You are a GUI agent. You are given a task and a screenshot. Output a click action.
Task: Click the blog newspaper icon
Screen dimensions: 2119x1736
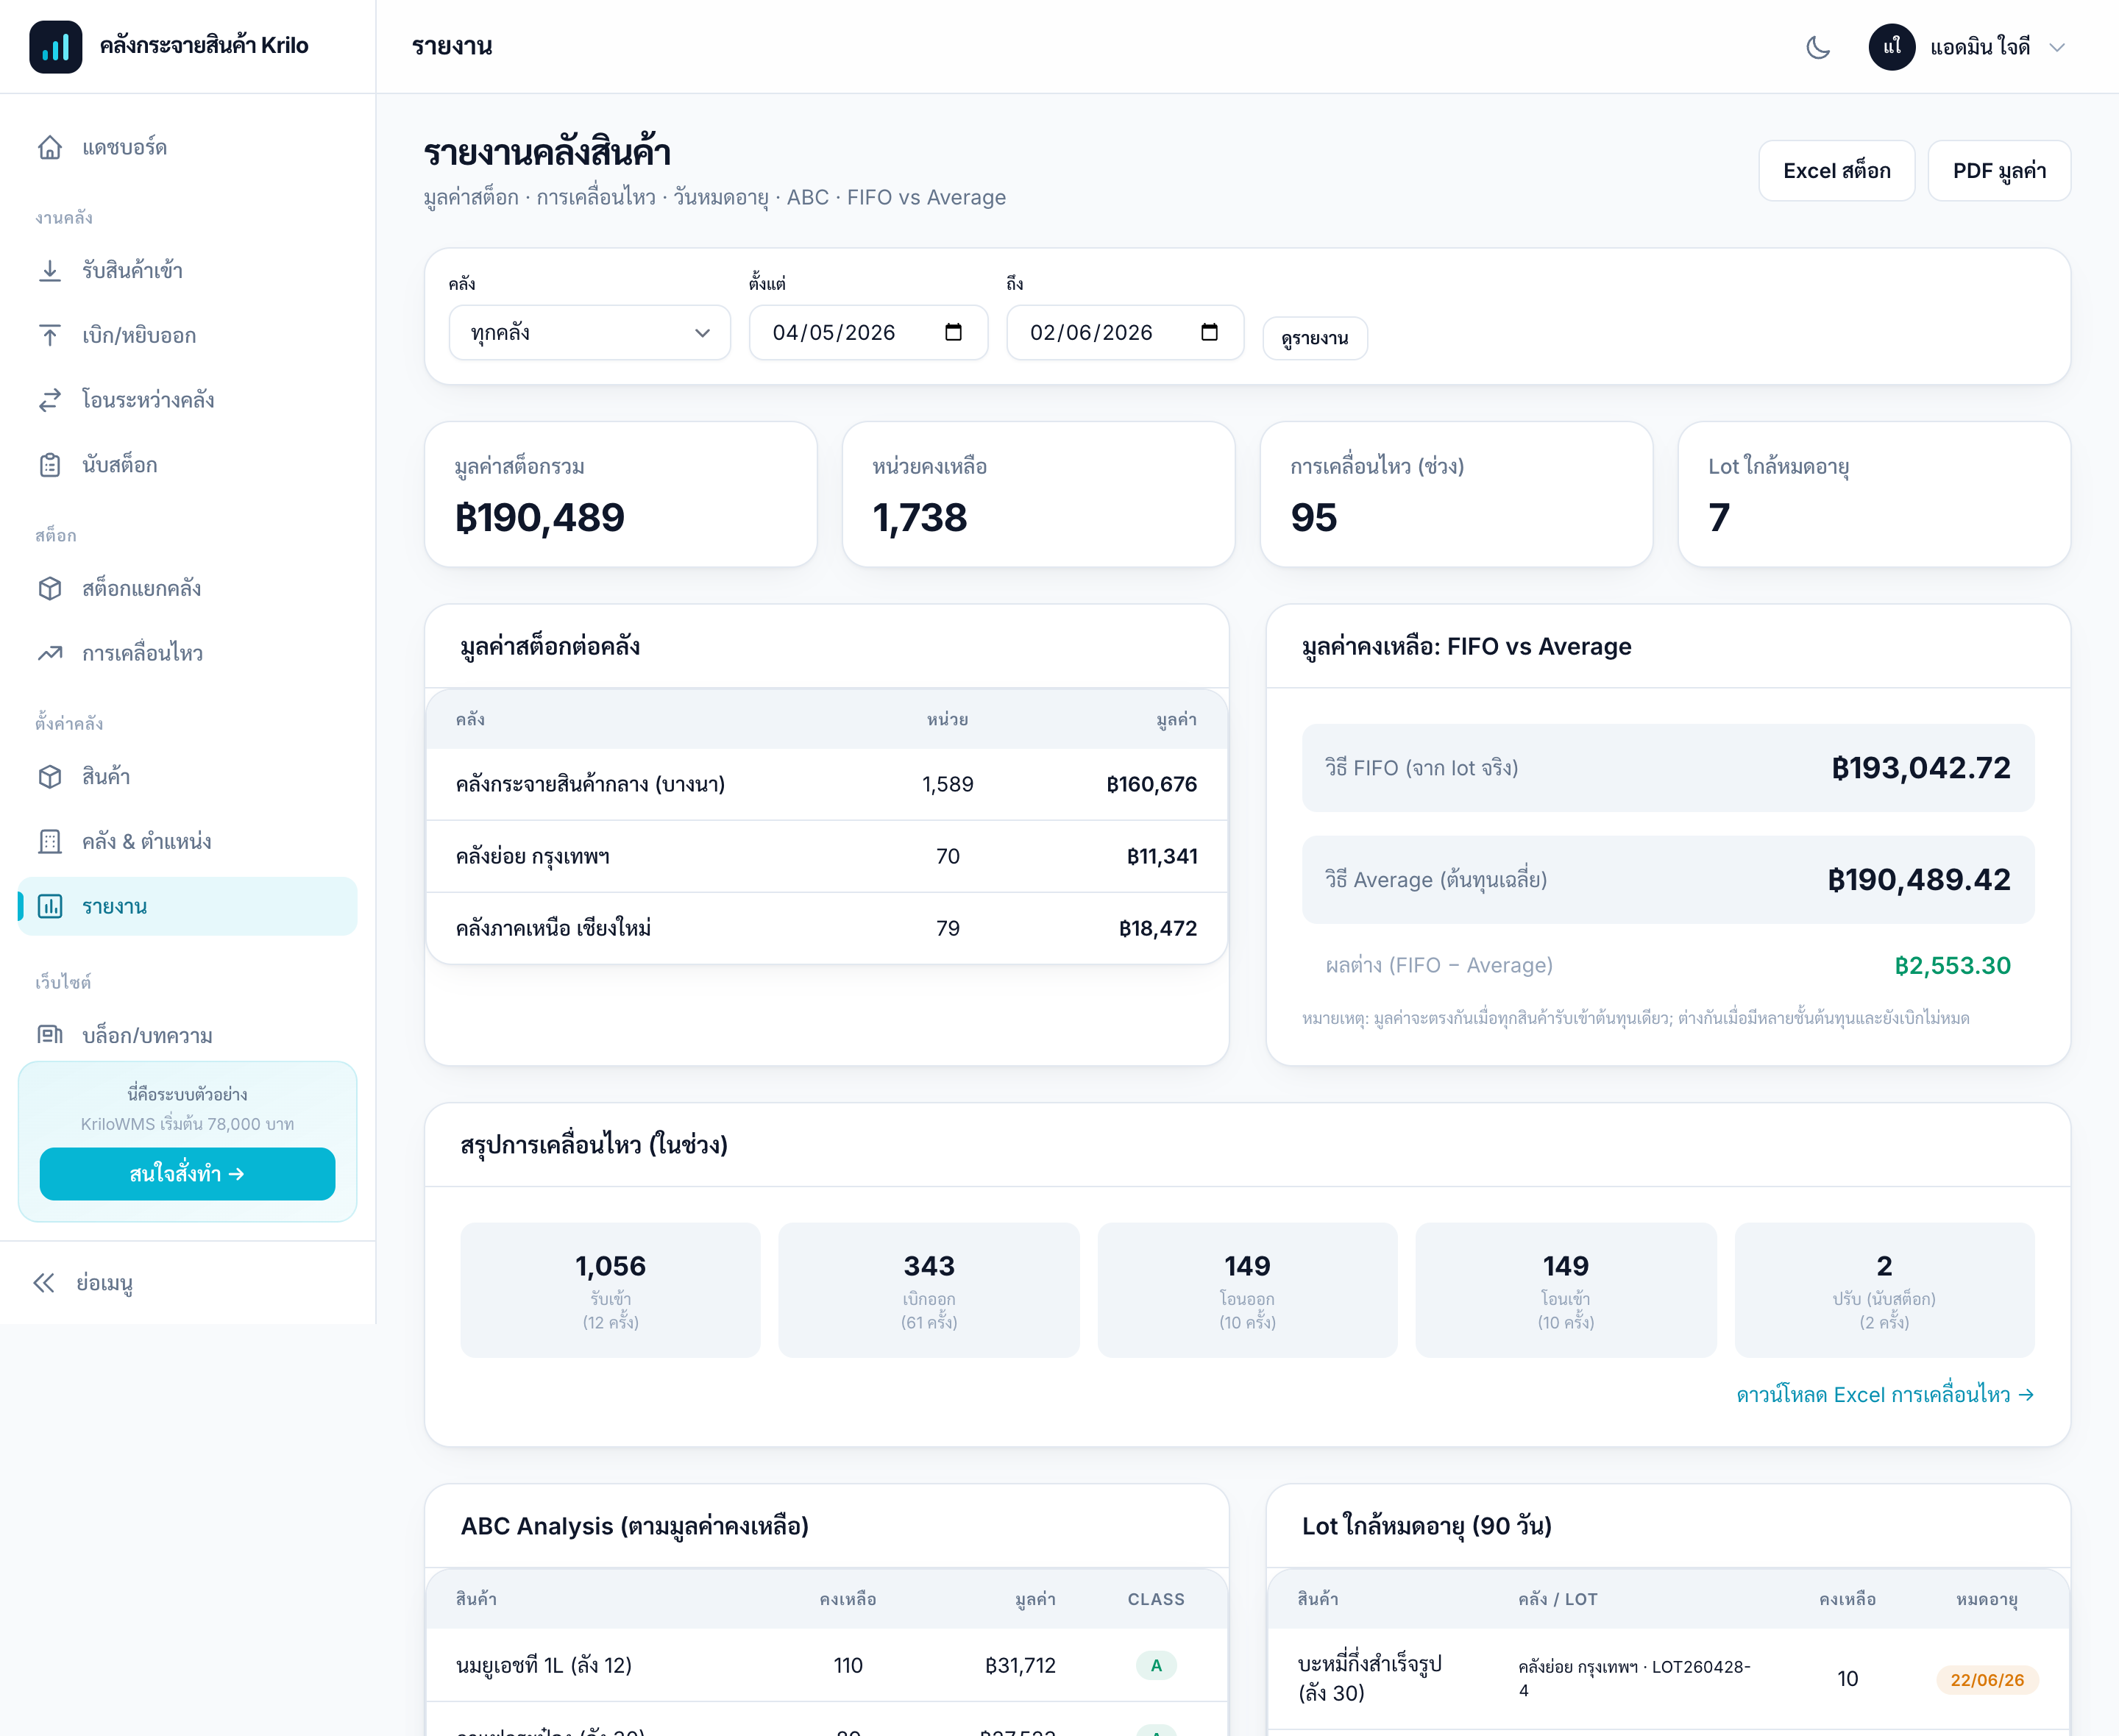tap(50, 1035)
